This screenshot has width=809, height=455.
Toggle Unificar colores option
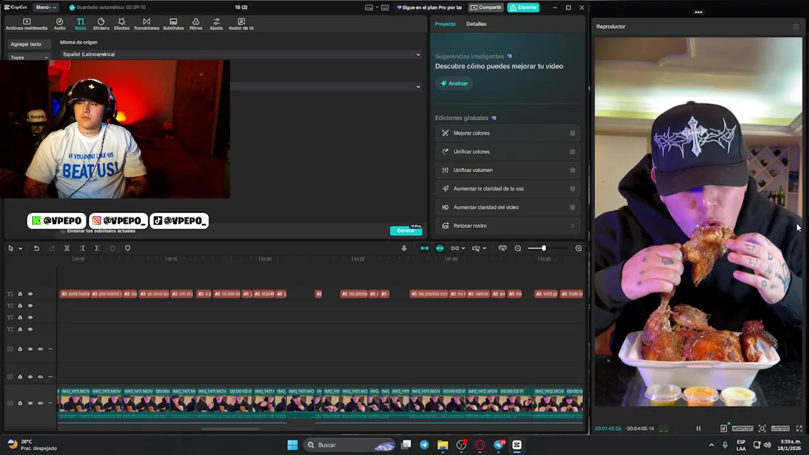coord(573,152)
